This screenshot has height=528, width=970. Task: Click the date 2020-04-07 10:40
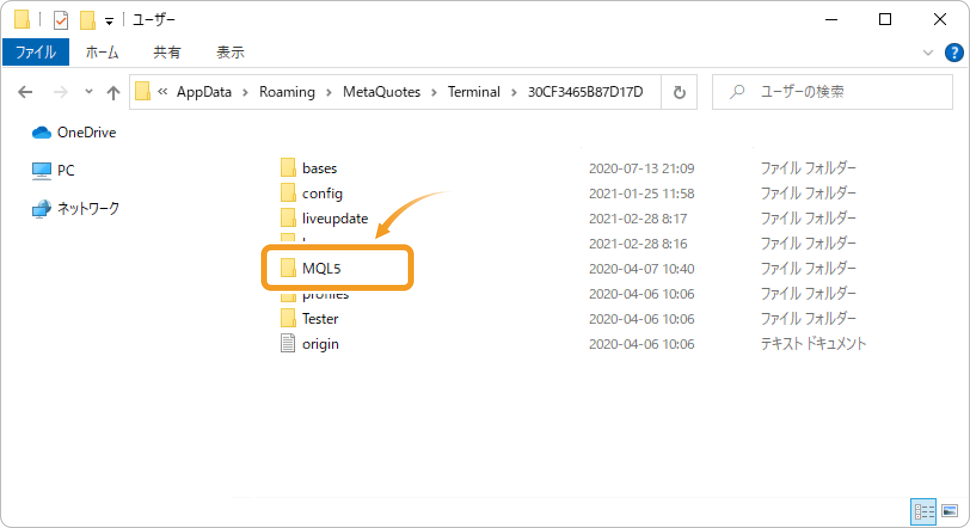(x=641, y=269)
